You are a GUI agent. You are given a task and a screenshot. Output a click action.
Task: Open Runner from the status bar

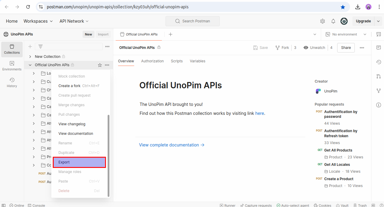tap(227, 206)
